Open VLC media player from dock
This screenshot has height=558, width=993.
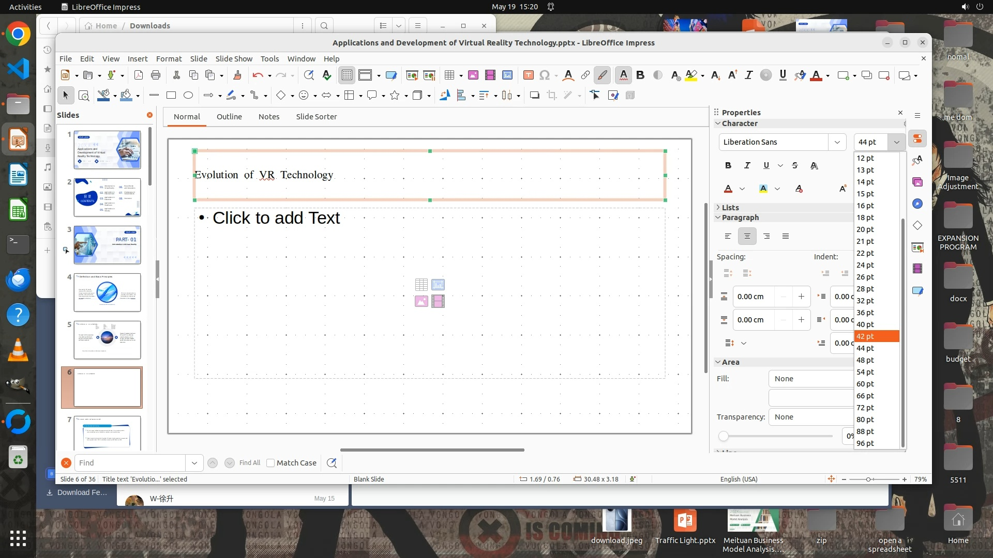click(18, 350)
